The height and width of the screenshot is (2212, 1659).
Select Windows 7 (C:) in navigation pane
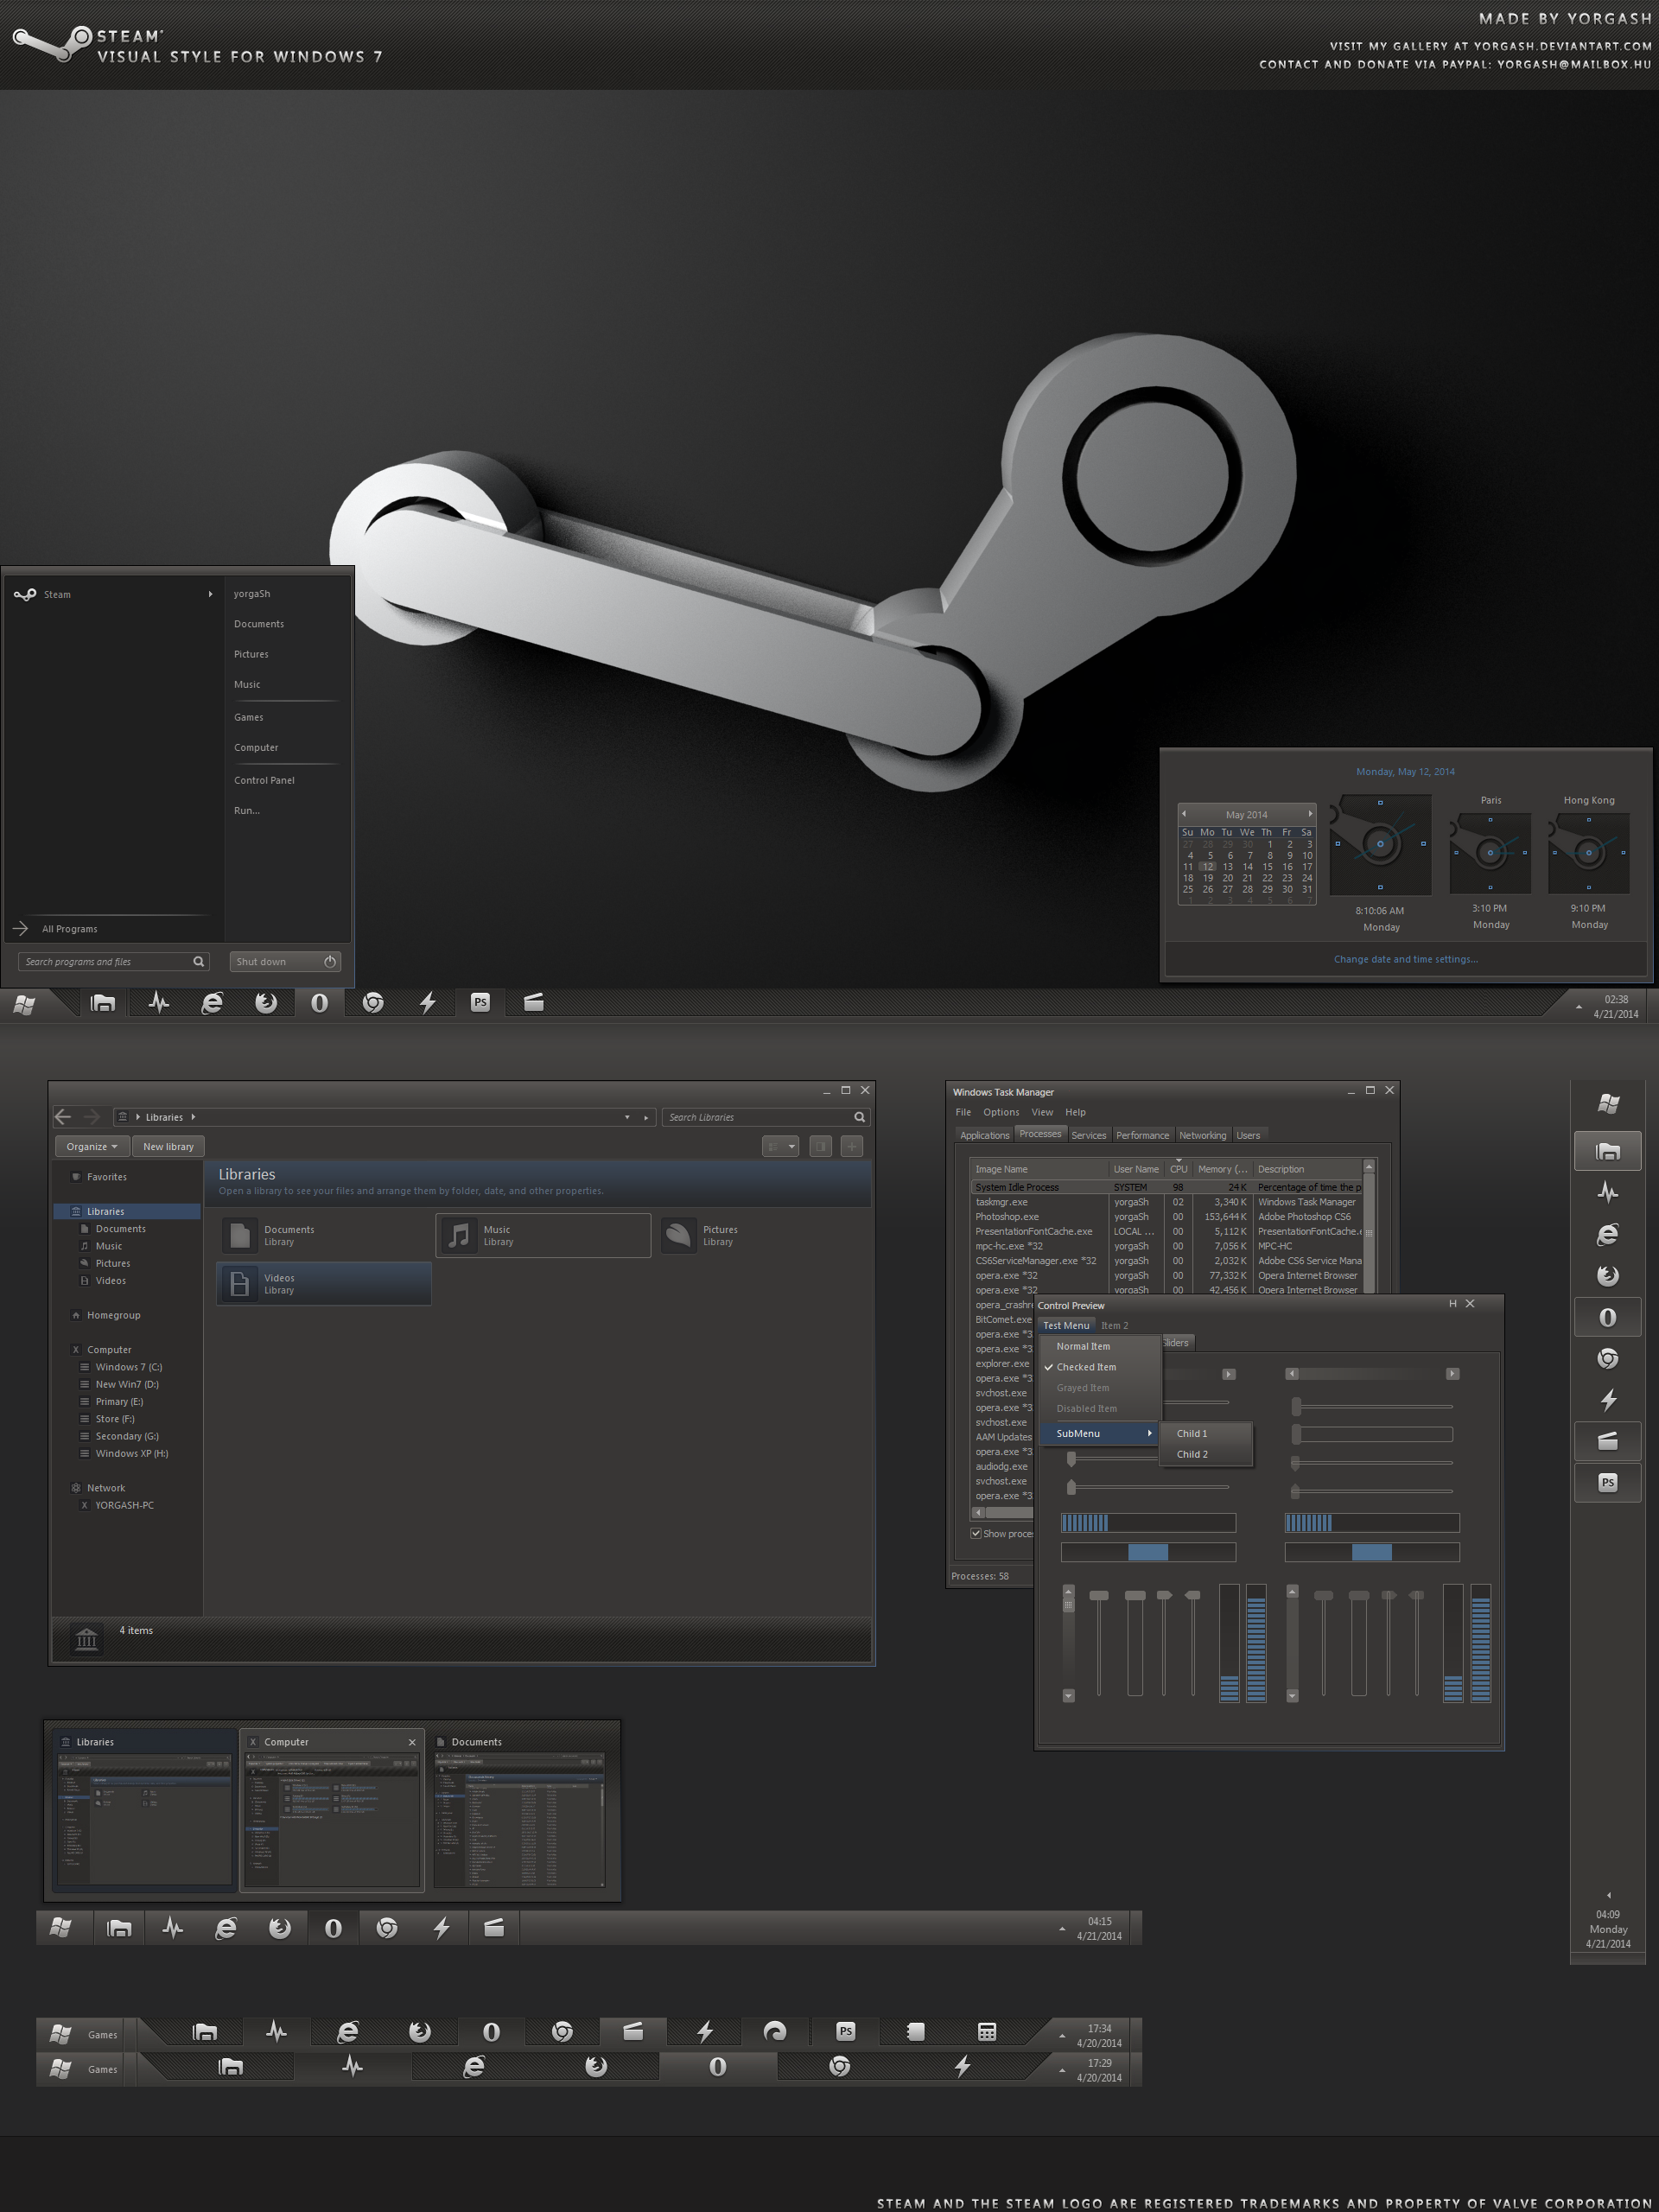(x=128, y=1367)
